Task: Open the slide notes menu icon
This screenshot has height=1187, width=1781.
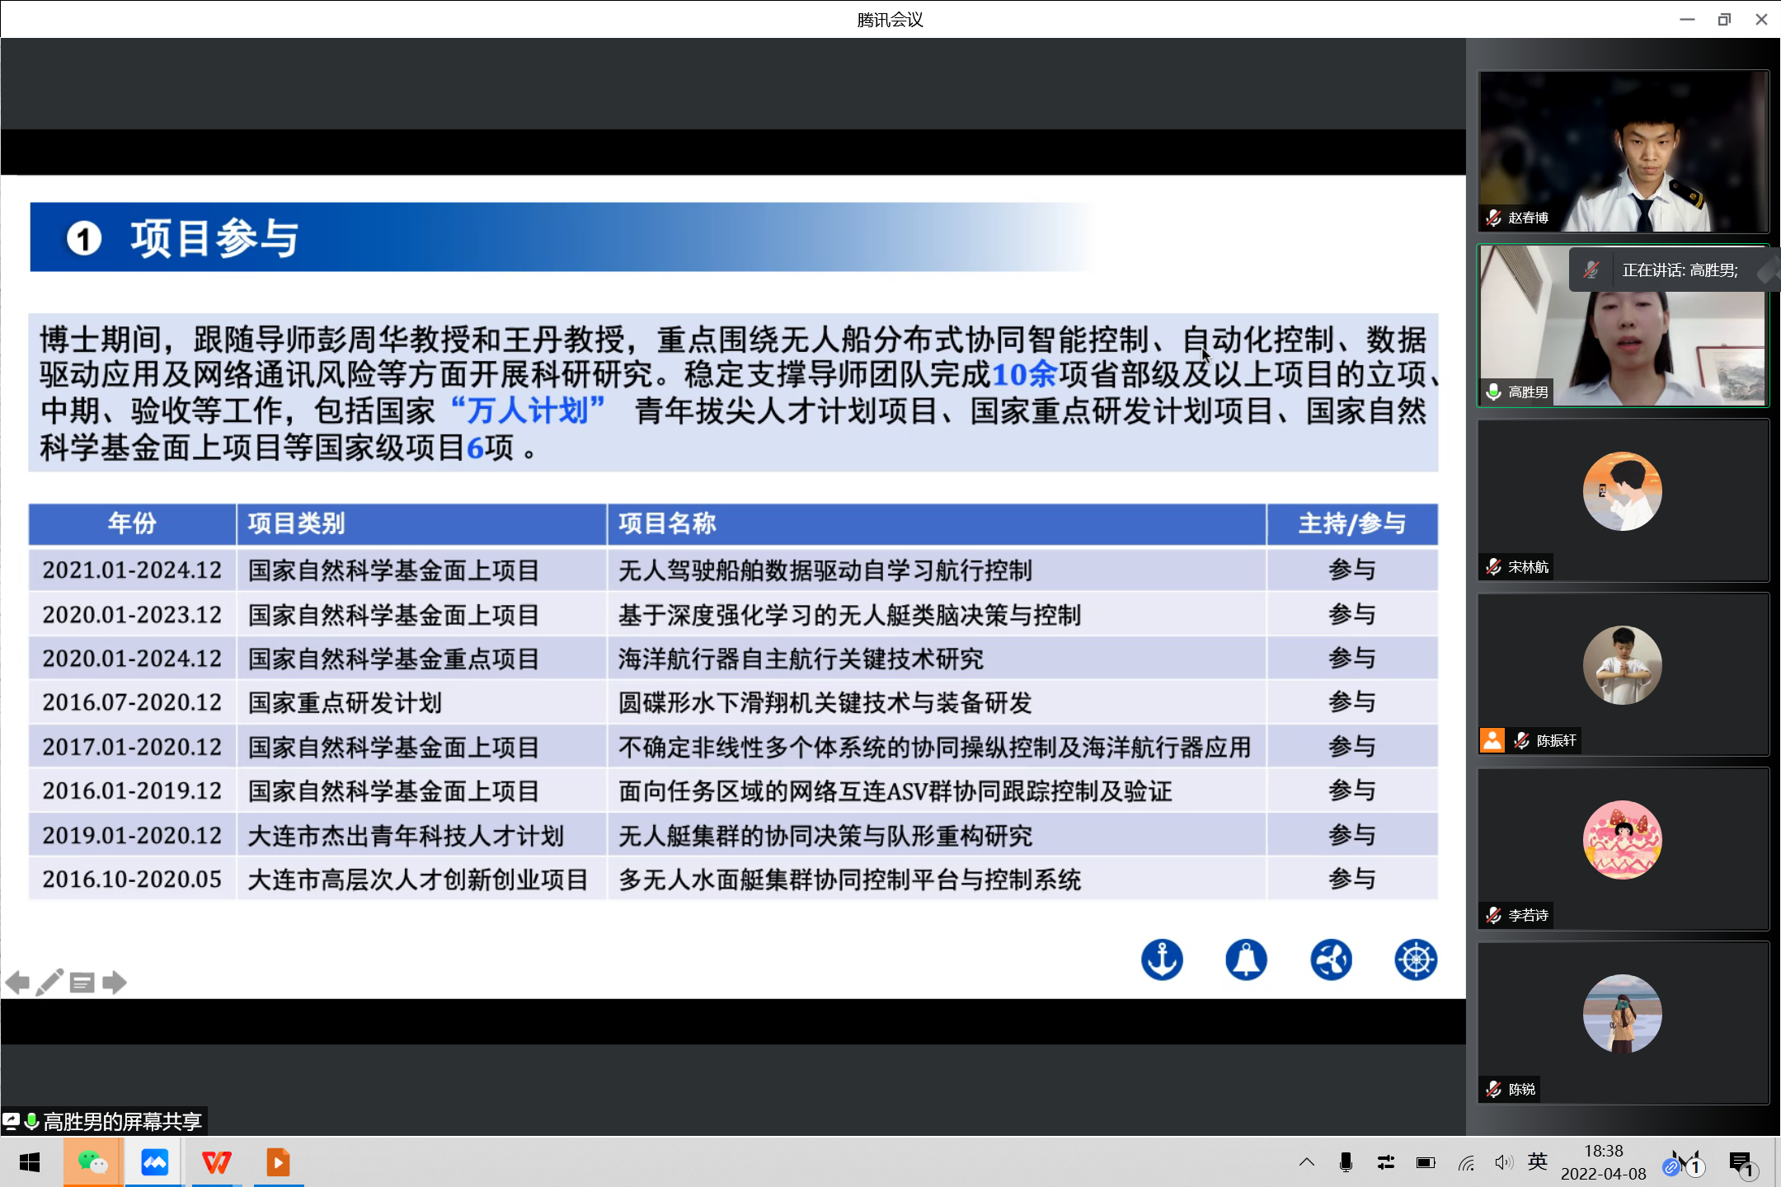Action: coord(82,983)
